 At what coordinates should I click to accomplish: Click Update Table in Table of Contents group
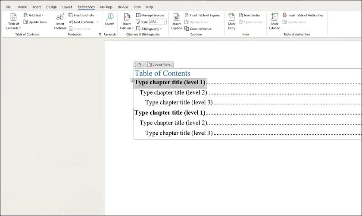point(35,22)
